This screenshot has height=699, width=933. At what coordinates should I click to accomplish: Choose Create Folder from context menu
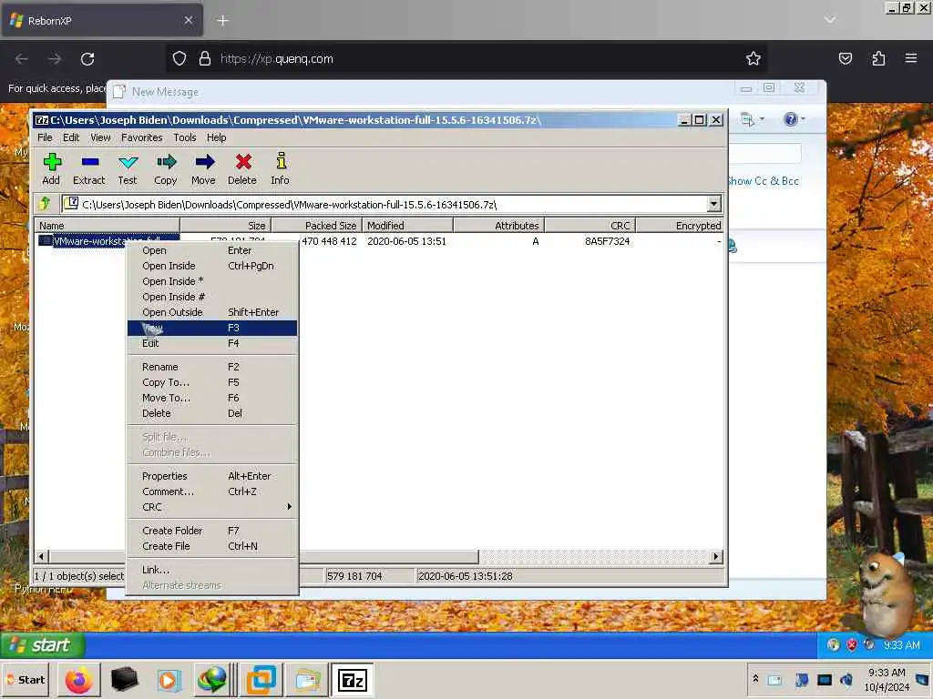tap(211, 531)
